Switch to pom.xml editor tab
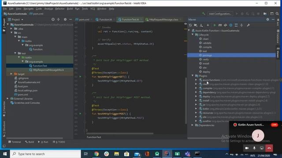282x158 pixels. tap(84, 19)
